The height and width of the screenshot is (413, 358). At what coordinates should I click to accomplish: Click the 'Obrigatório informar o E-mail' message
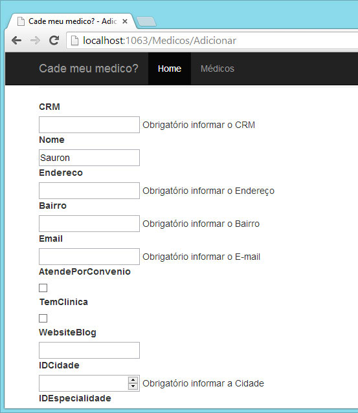(201, 257)
